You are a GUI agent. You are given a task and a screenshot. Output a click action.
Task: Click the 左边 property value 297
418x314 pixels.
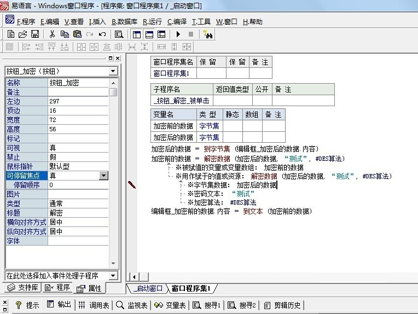pyautogui.click(x=78, y=101)
